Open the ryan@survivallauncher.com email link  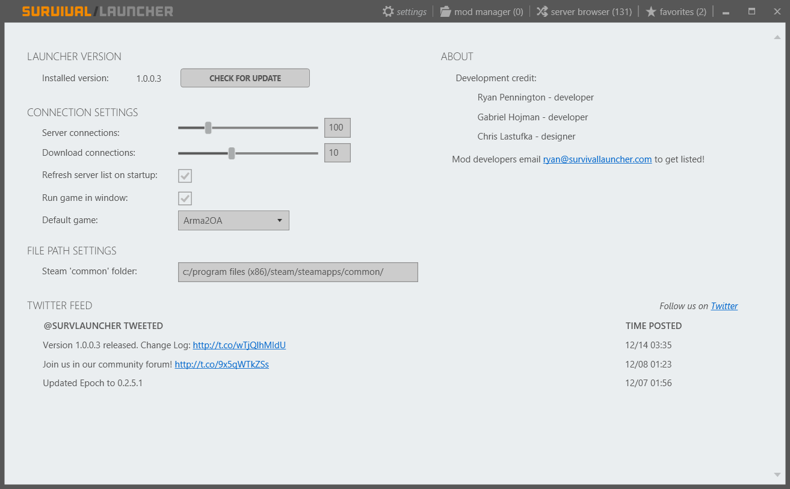coord(597,159)
